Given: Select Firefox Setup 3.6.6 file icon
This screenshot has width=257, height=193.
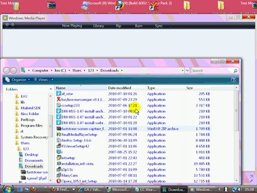Looking at the screenshot, I should (59, 140).
